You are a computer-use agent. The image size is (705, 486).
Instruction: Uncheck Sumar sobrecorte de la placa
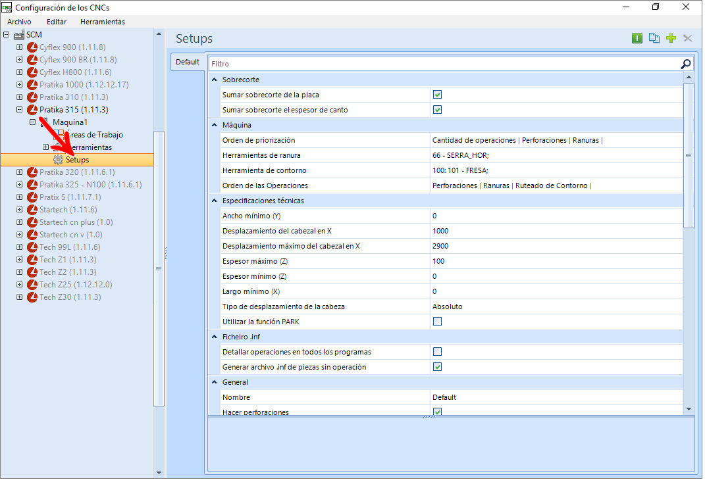click(437, 94)
